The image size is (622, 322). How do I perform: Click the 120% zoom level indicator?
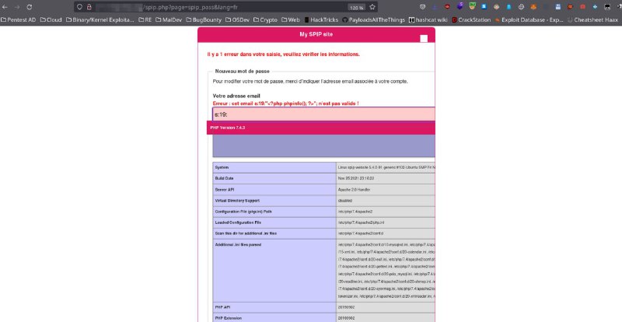coord(356,7)
